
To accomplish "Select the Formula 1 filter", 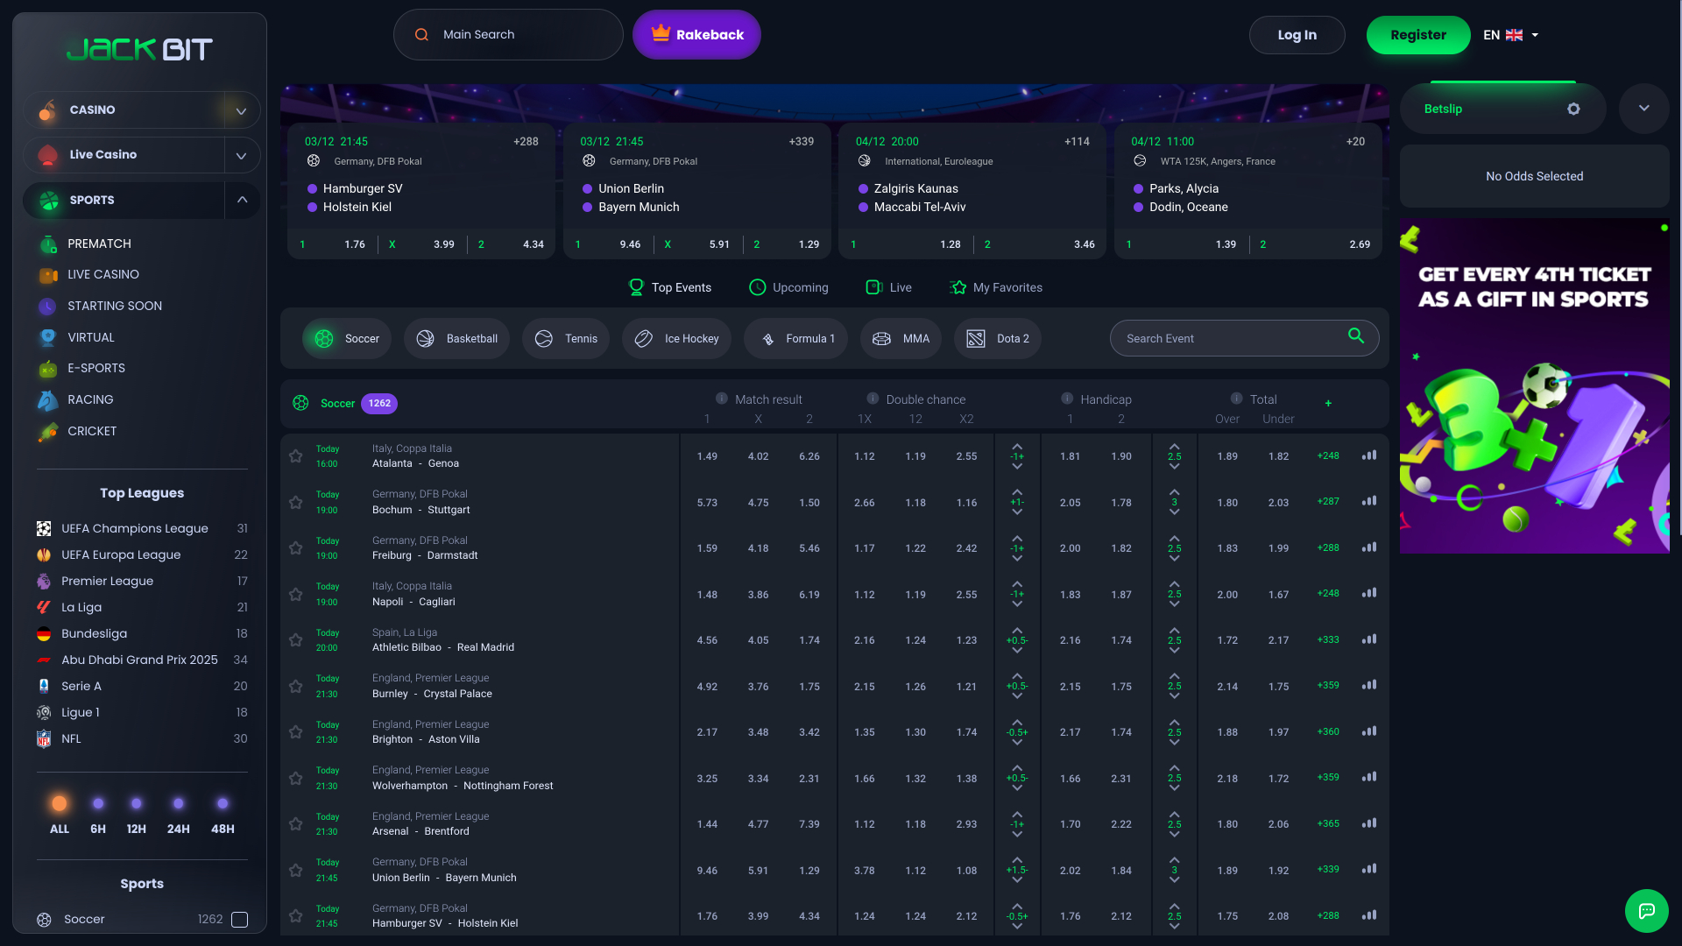I will coord(795,338).
